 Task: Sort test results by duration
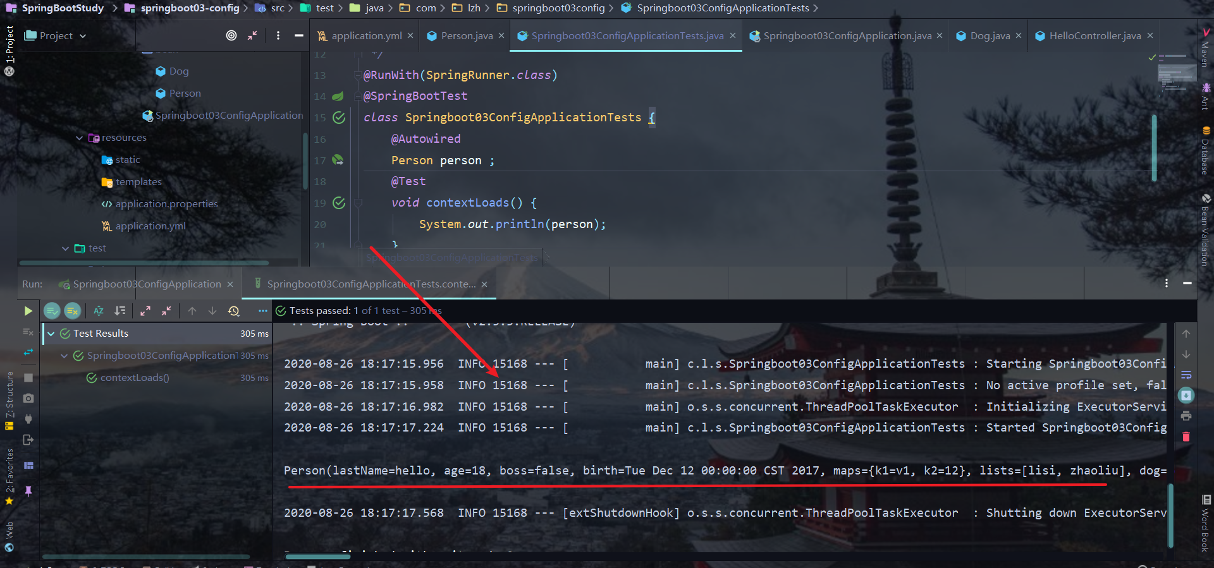point(120,311)
